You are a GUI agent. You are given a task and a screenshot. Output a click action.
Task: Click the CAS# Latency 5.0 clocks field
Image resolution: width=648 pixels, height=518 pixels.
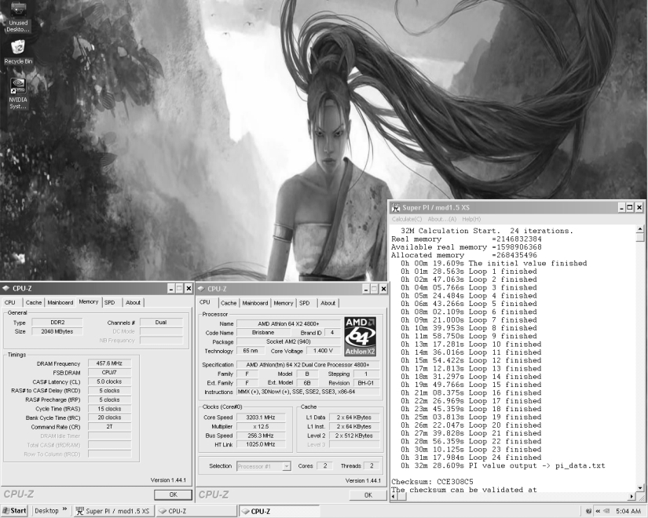[x=109, y=381]
